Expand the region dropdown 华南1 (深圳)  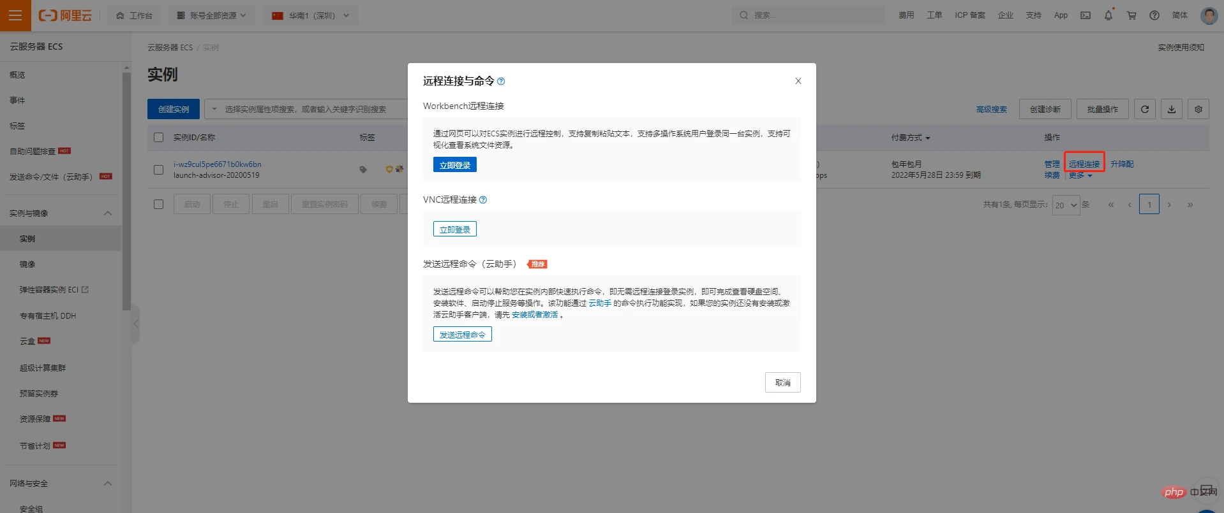pyautogui.click(x=311, y=15)
